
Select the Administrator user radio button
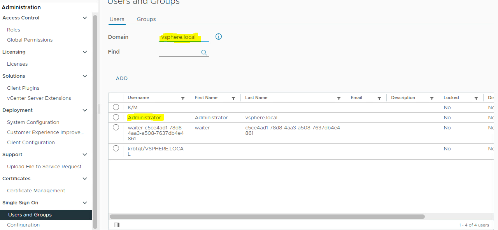[x=116, y=117]
